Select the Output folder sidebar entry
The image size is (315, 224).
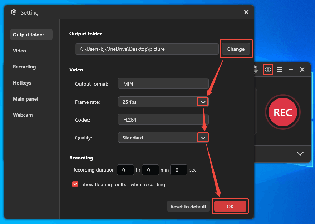pos(28,35)
